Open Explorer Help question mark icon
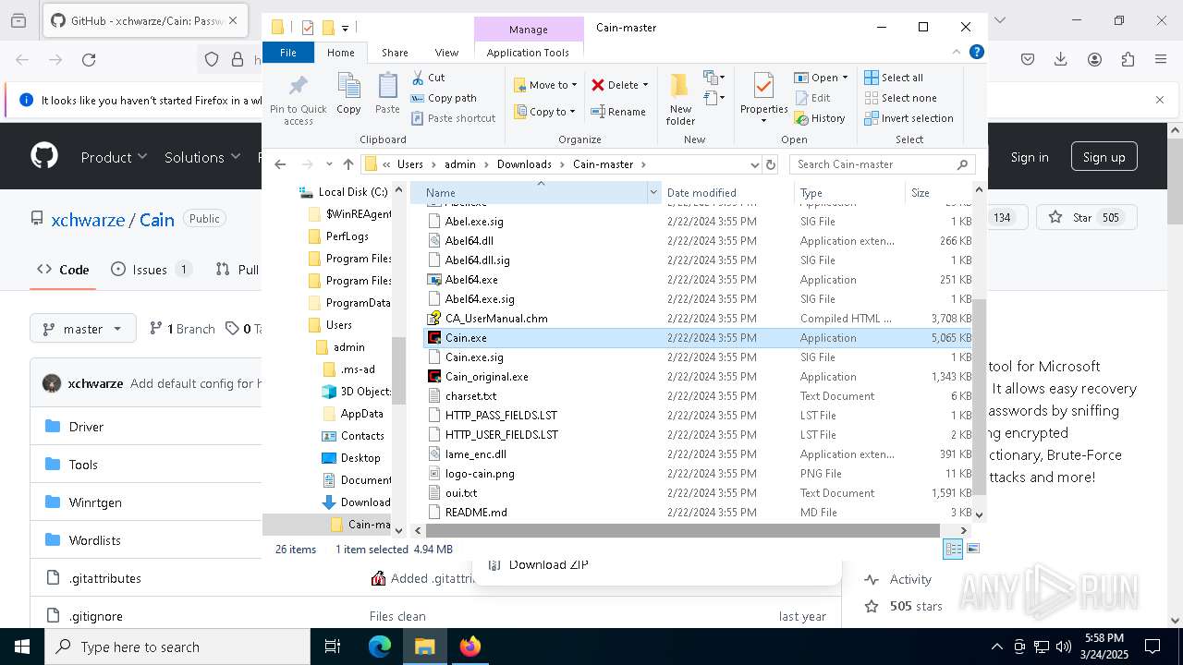This screenshot has width=1183, height=665. [976, 53]
